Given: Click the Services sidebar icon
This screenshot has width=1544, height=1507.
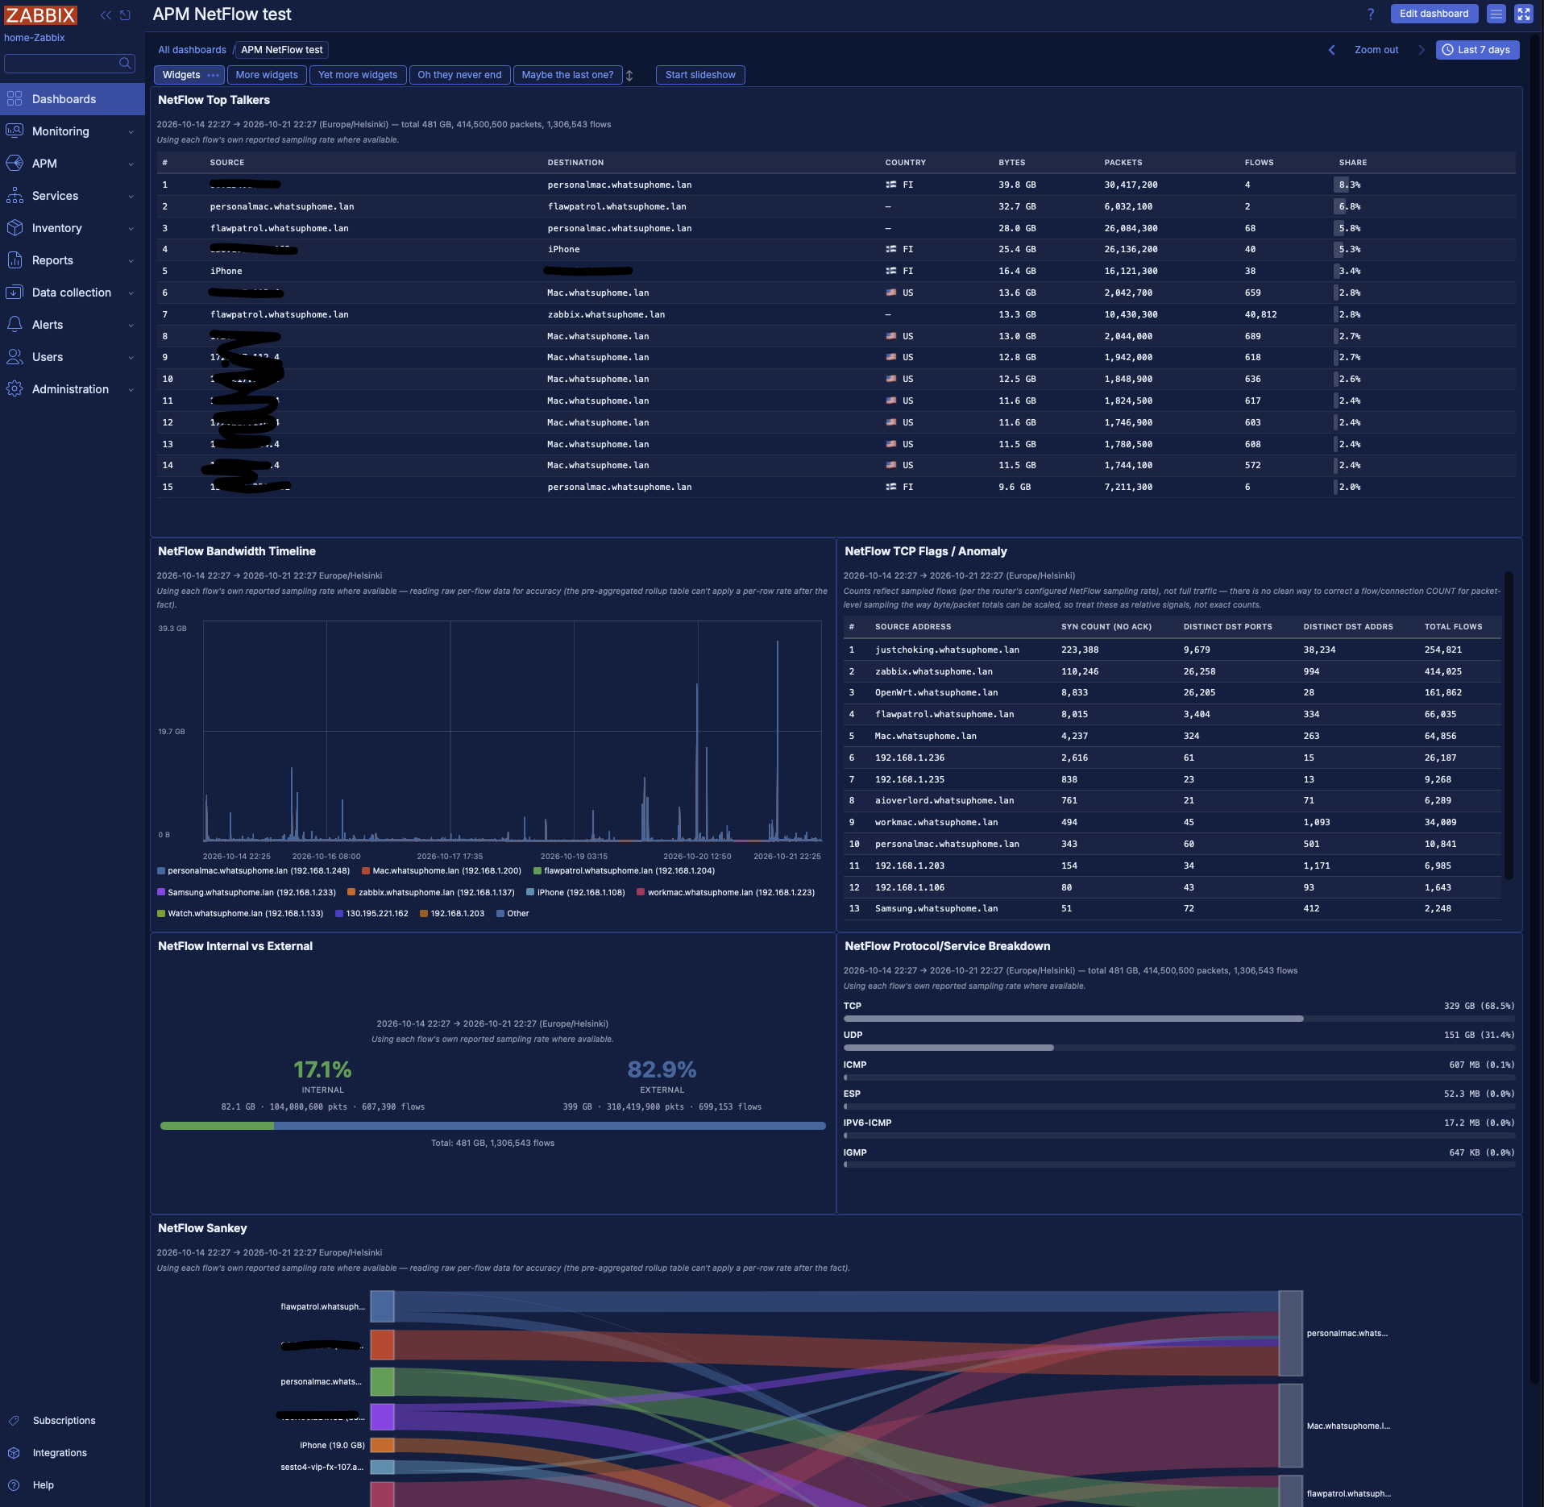Looking at the screenshot, I should coord(15,195).
